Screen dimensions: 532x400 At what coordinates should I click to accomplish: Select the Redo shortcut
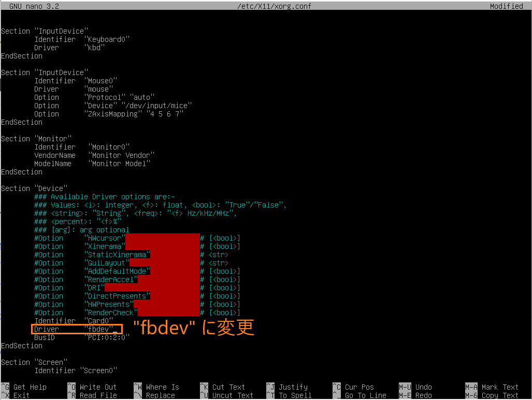423,395
